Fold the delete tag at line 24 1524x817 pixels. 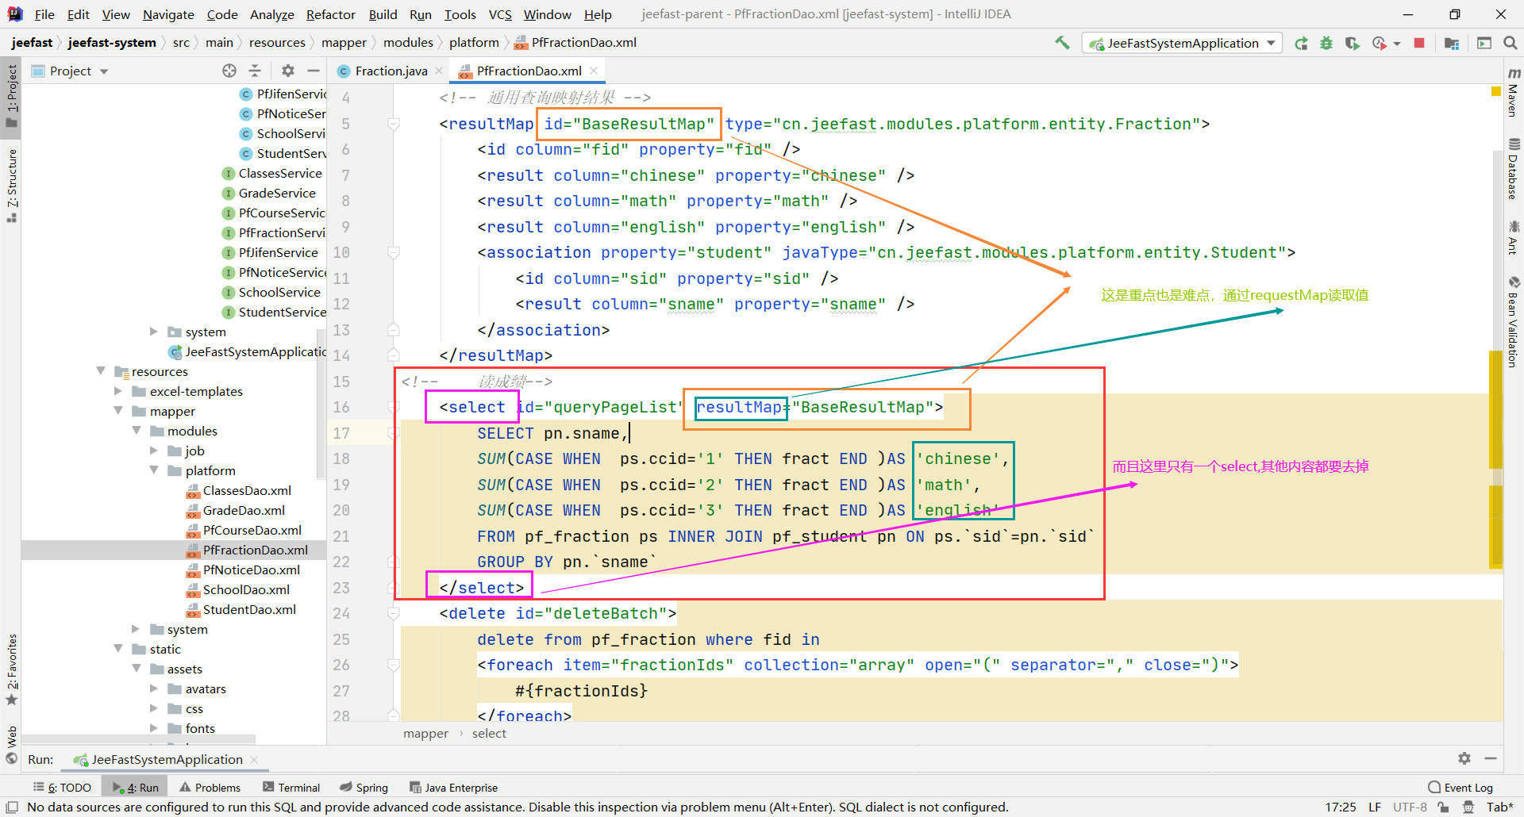coord(393,613)
